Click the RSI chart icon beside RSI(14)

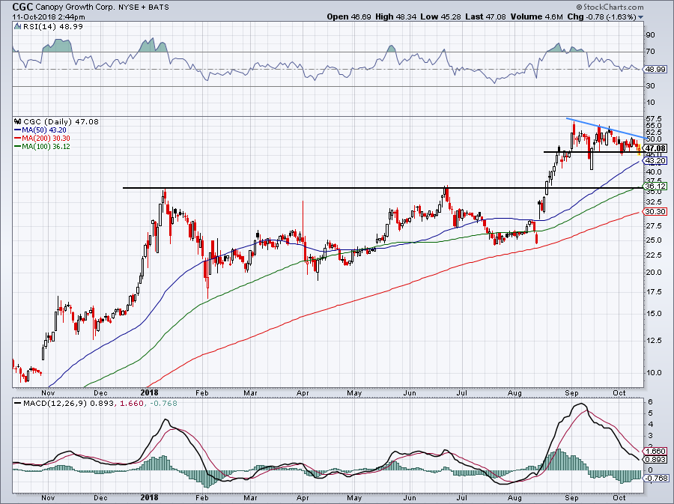point(17,26)
